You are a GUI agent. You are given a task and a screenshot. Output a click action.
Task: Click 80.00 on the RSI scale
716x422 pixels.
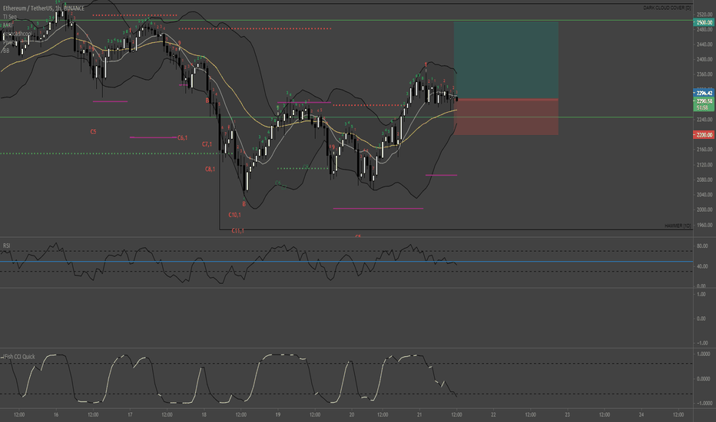click(702, 246)
